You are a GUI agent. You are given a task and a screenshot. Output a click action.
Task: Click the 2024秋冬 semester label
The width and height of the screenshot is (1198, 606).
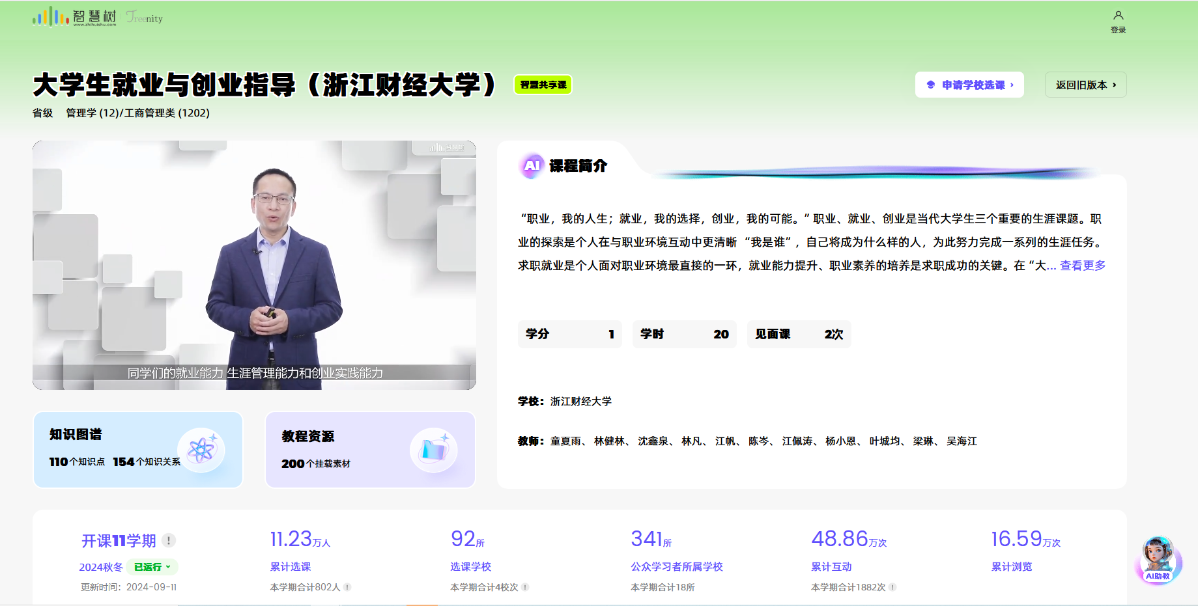[x=101, y=567]
